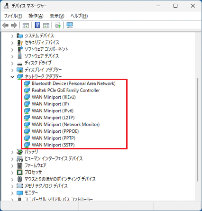Click the Device Manager title bar icon

pos(6,6)
